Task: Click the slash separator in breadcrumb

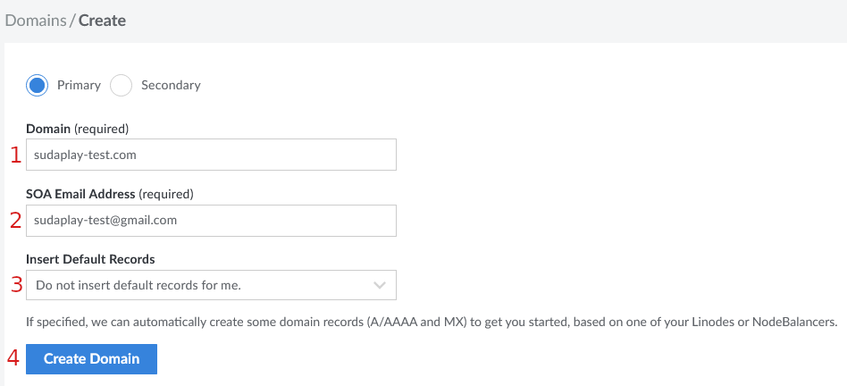Action: 72,21
